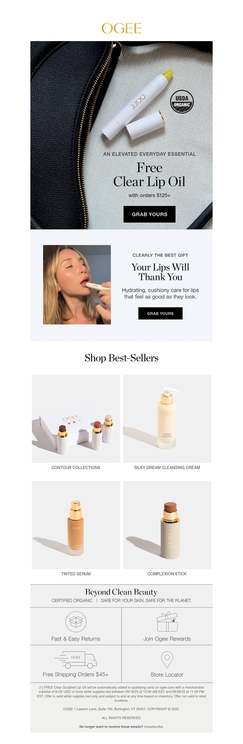This screenshot has width=243, height=744.
Task: Click GRAB YOURS under Your Lips Will Thank You
Action: coord(160,313)
